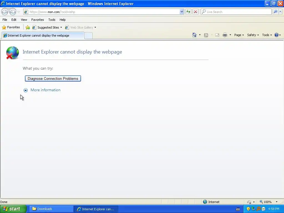Image resolution: width=284 pixels, height=213 pixels.
Task: Open Web Slice Gallery
Action: pos(79,27)
